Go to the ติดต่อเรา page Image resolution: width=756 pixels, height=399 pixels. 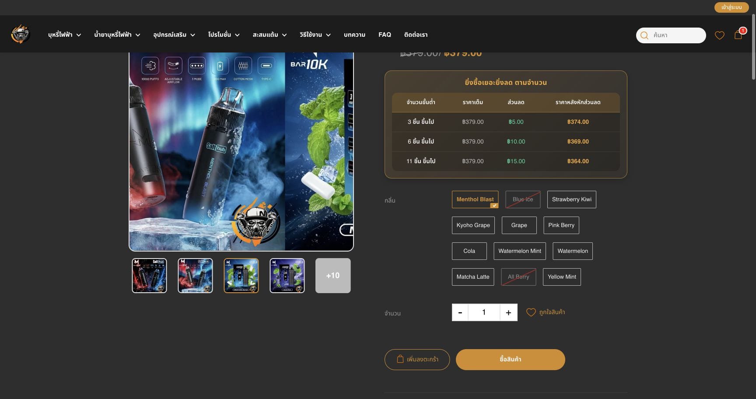(416, 35)
